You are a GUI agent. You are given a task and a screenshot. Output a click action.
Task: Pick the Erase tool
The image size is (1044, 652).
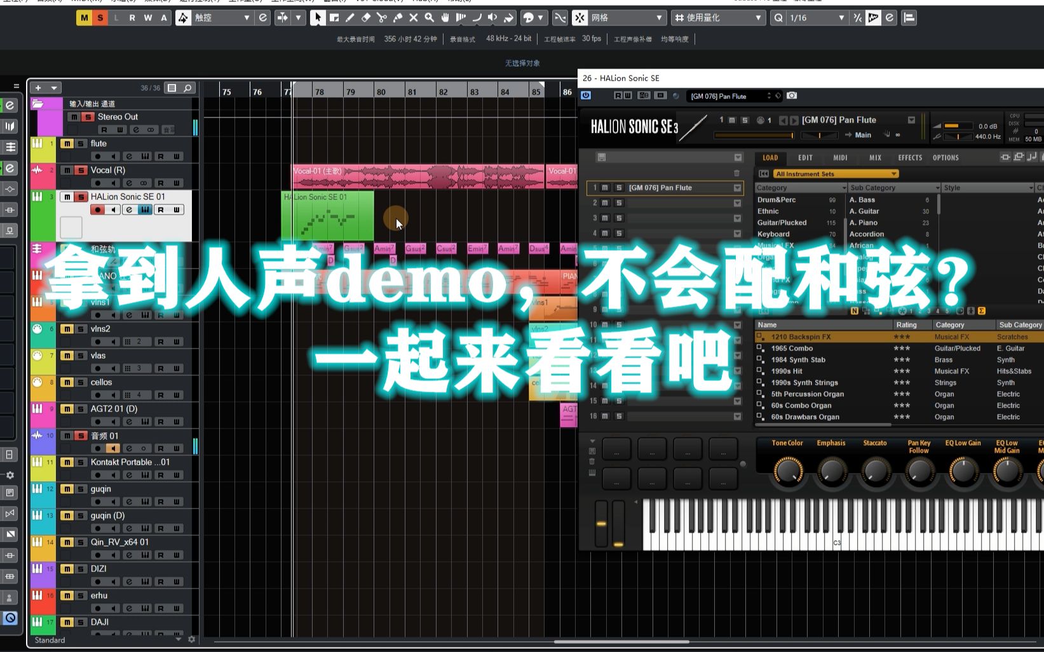click(x=365, y=18)
